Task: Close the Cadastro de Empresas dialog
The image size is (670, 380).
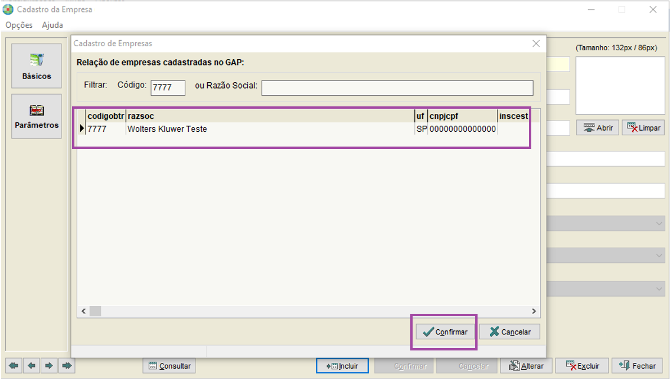Action: pyautogui.click(x=536, y=44)
